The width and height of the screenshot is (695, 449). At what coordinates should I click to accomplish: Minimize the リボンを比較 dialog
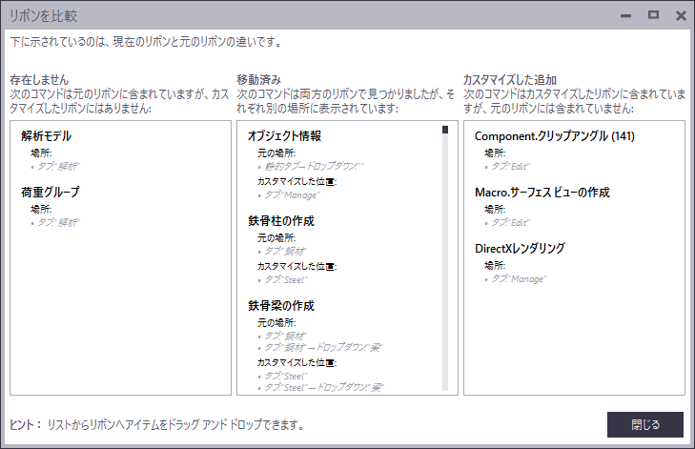(x=625, y=16)
